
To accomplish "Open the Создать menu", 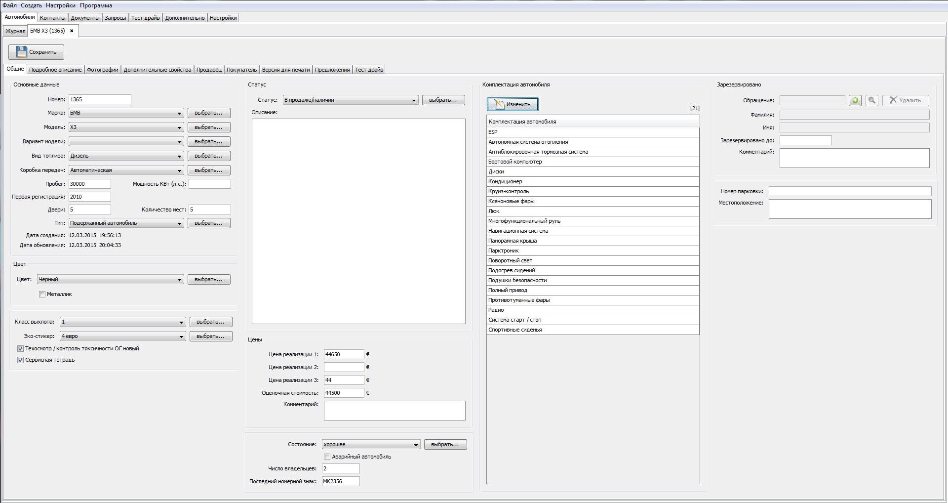I will pos(31,5).
